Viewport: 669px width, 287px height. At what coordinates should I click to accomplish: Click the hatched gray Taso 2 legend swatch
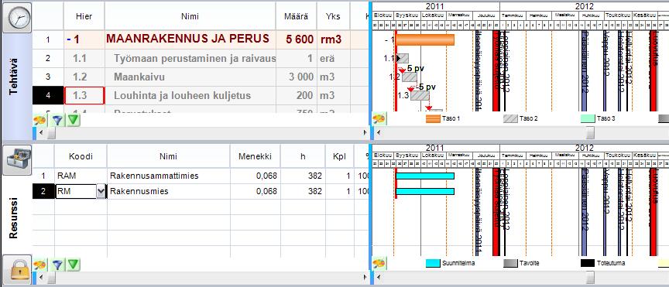click(510, 118)
